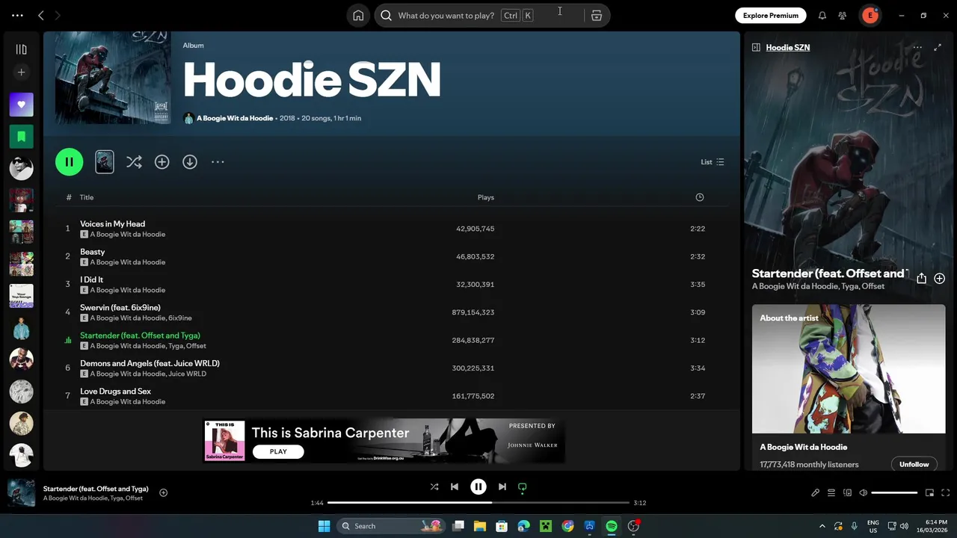Open the user profile avatar E

point(870,15)
